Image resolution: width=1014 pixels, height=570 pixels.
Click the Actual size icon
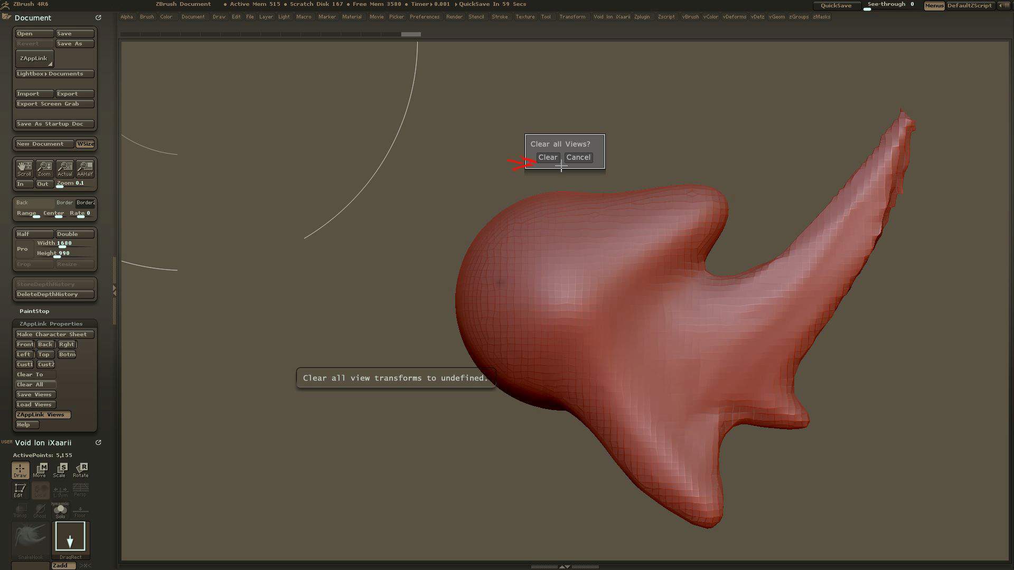(x=64, y=169)
